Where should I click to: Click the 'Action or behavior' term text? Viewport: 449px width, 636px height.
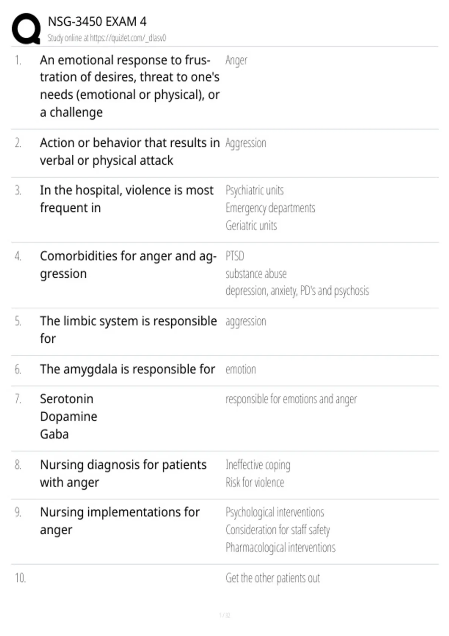130,152
